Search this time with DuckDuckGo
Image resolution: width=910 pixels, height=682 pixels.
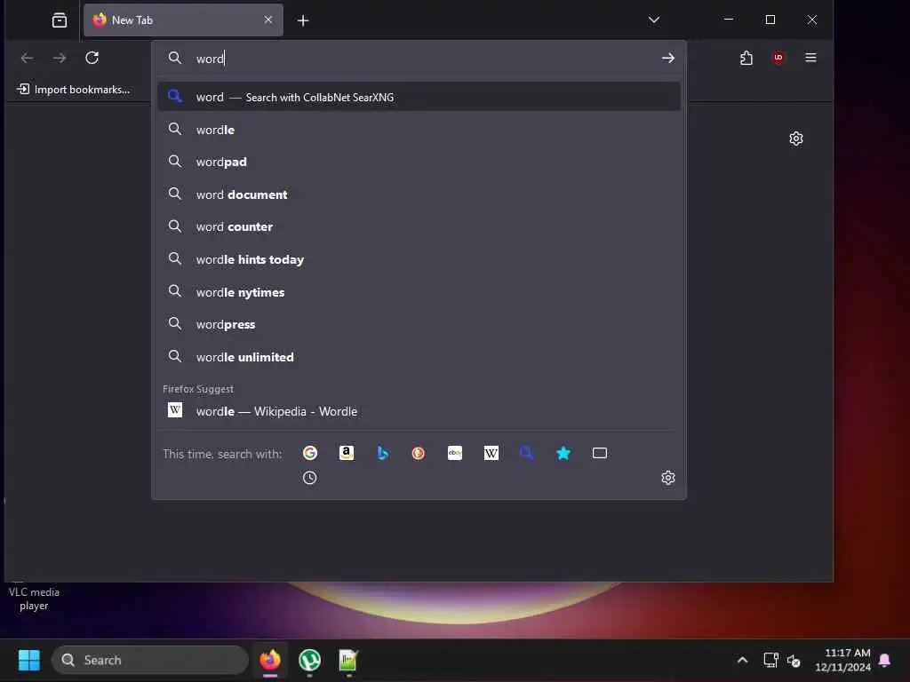click(x=419, y=453)
